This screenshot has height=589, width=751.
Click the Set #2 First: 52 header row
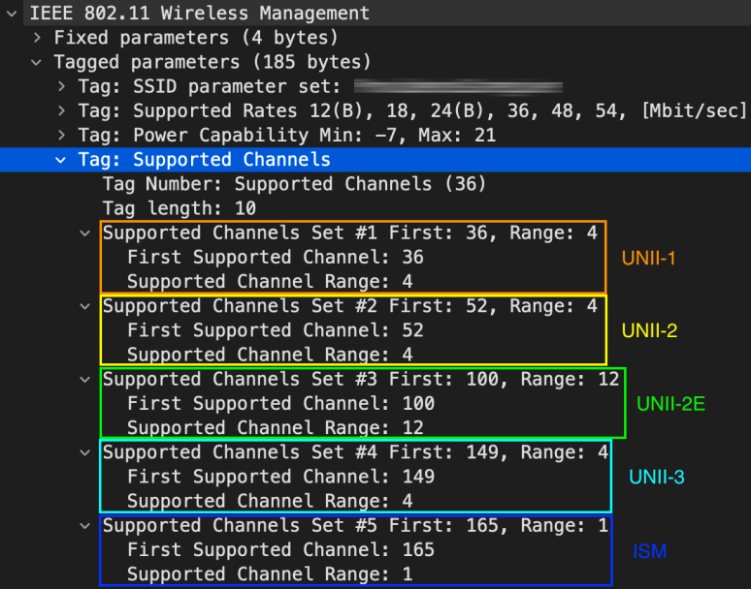pos(349,306)
